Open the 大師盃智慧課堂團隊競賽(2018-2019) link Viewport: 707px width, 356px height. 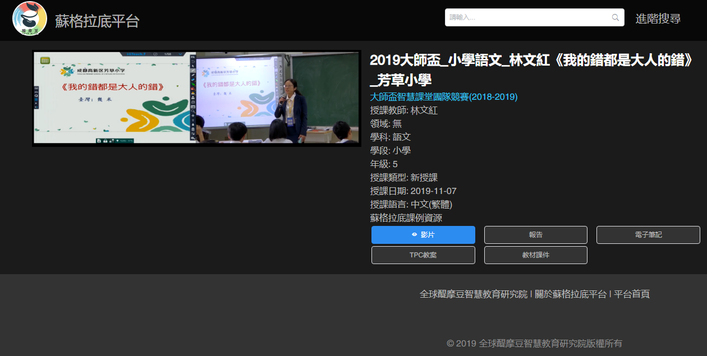[443, 97]
